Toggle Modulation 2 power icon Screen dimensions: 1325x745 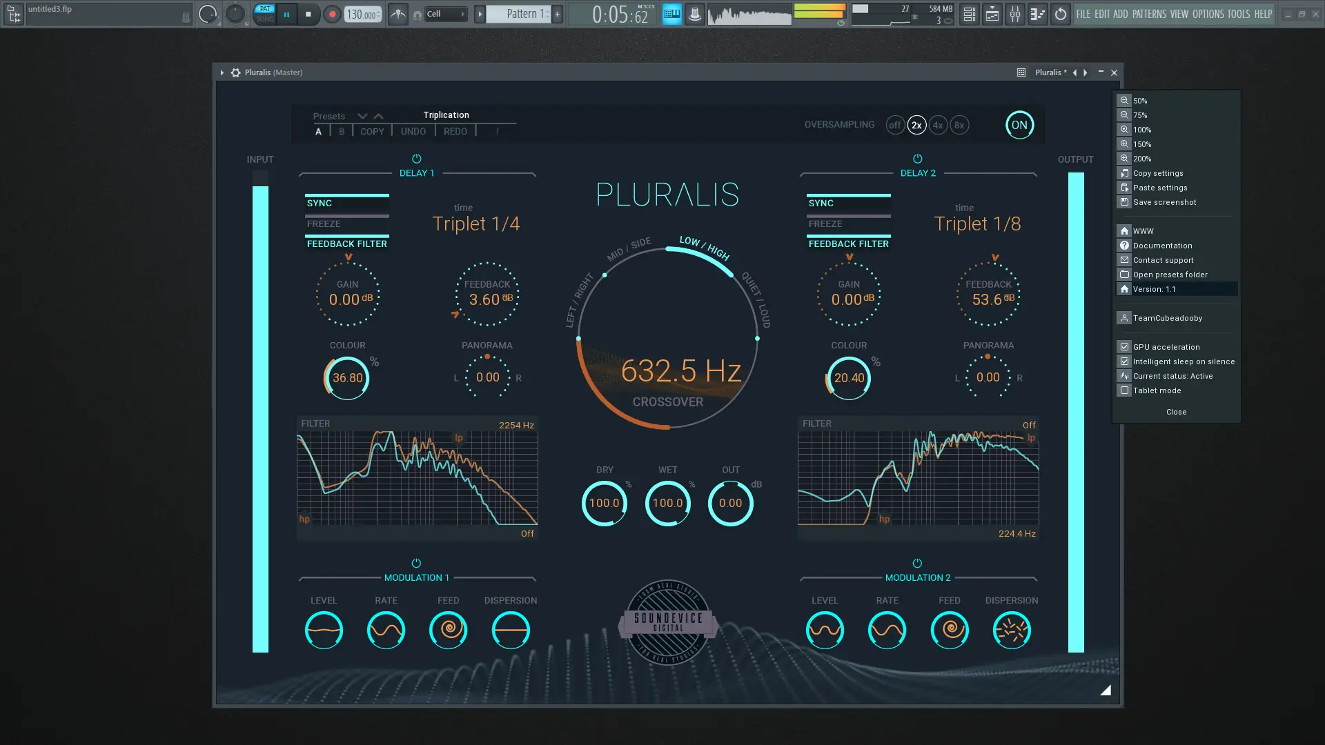(x=917, y=564)
